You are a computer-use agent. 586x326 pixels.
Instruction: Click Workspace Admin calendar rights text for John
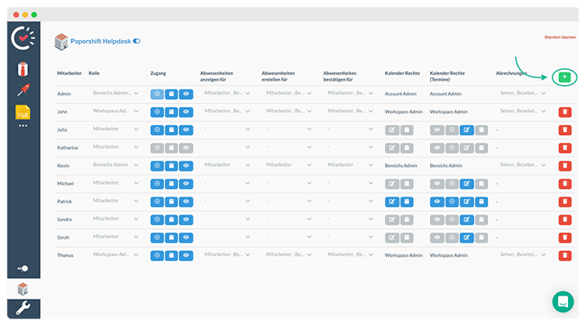point(404,112)
